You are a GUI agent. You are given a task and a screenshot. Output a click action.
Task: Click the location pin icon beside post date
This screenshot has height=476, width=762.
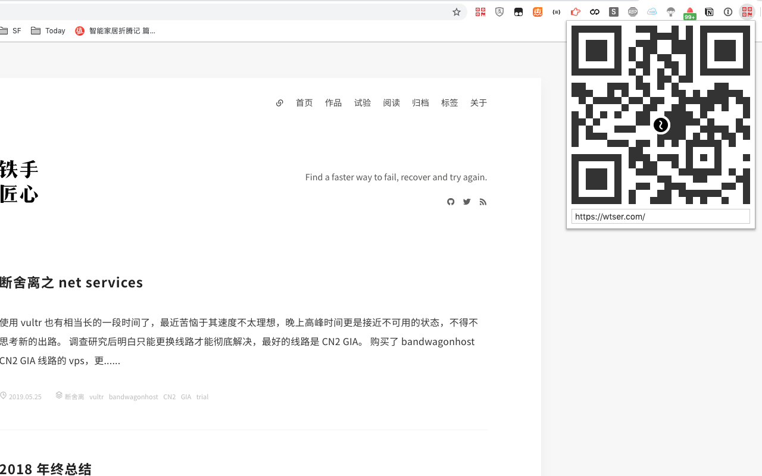(x=3, y=396)
